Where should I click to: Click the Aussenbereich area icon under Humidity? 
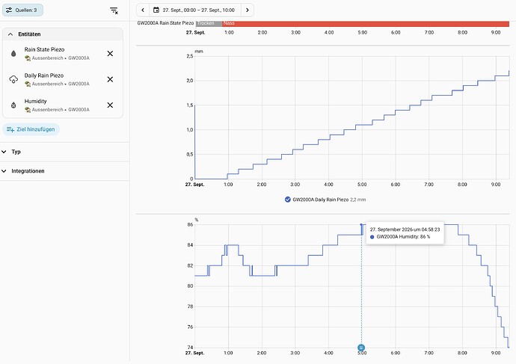28,110
